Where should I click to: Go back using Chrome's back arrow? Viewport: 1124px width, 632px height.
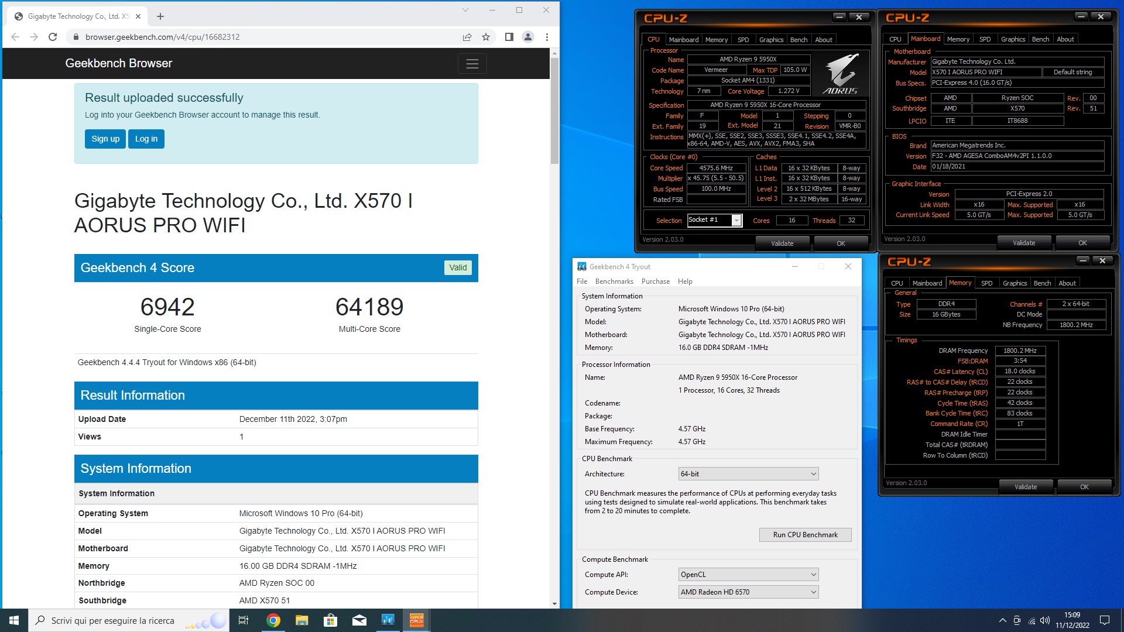coord(15,37)
